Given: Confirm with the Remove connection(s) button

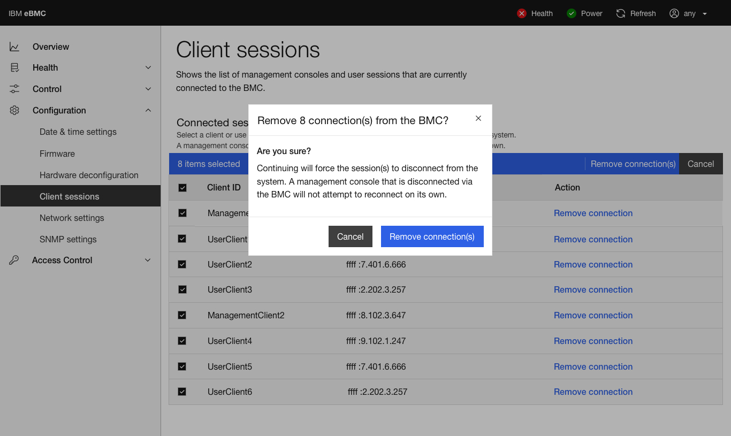Looking at the screenshot, I should (432, 236).
